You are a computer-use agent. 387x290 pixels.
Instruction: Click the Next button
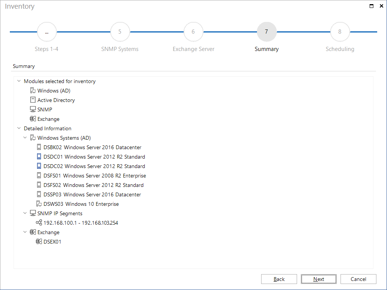coord(319,279)
